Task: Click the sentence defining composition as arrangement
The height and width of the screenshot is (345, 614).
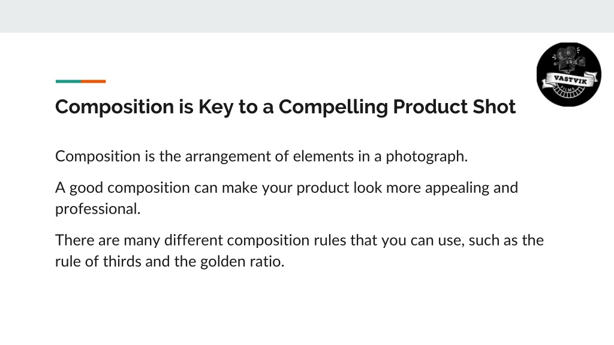Action: (261, 156)
